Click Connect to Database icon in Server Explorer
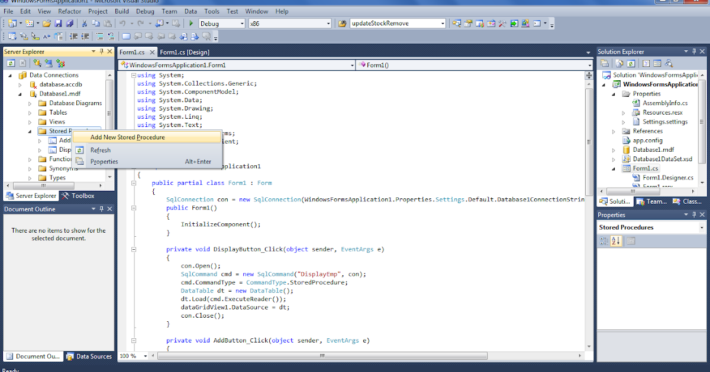 click(x=37, y=63)
